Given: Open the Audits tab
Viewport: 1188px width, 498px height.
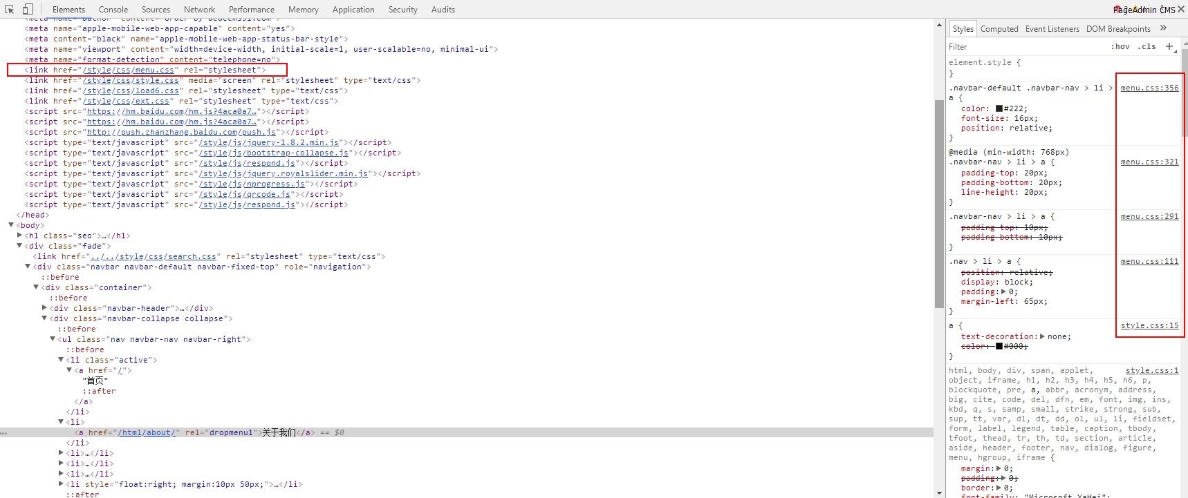Looking at the screenshot, I should coord(443,10).
